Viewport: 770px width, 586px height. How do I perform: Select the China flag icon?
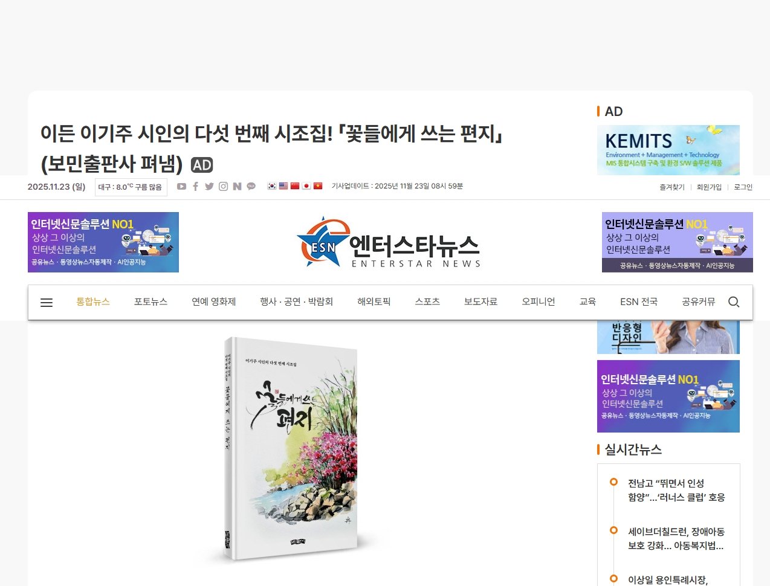coord(295,186)
